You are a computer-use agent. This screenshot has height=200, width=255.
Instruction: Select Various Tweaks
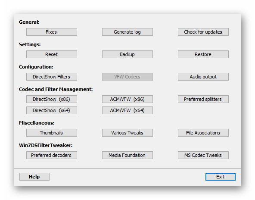pyautogui.click(x=127, y=133)
